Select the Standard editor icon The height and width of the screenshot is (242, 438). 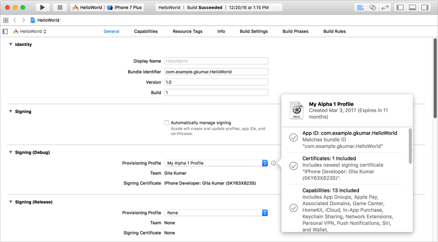(360, 7)
